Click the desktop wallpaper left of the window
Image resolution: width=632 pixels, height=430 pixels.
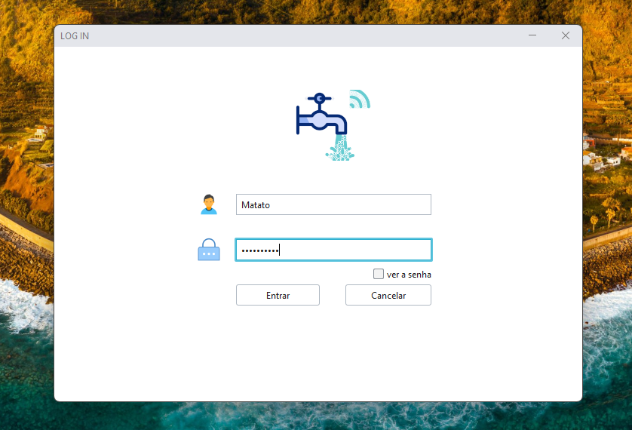[26, 226]
